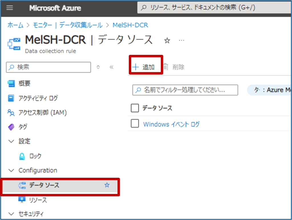This screenshot has width=292, height=220.
Task: Click the リソース monitor icon
Action: coord(22,199)
